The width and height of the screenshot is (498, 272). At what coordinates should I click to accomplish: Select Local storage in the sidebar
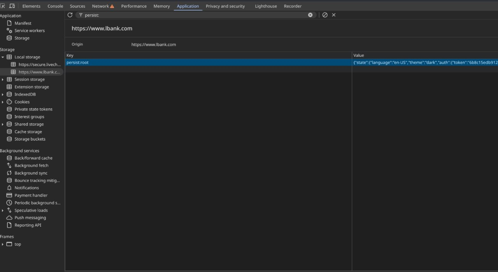point(27,57)
